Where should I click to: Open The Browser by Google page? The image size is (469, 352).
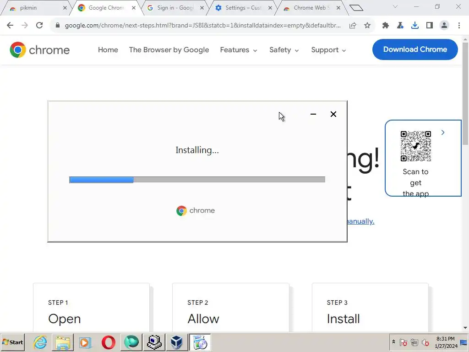(x=169, y=49)
